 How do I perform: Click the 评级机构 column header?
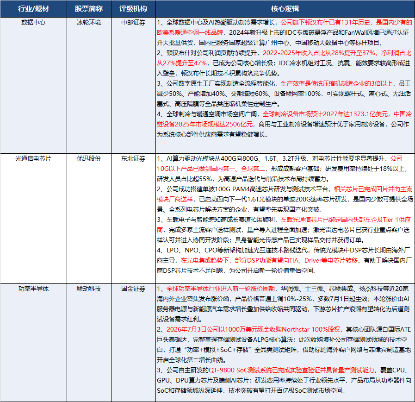(x=133, y=9)
